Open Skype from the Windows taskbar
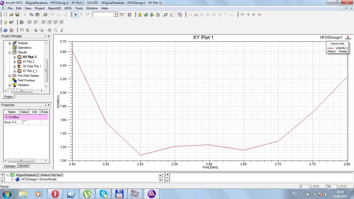This screenshot has height=199, width=354. click(x=103, y=194)
